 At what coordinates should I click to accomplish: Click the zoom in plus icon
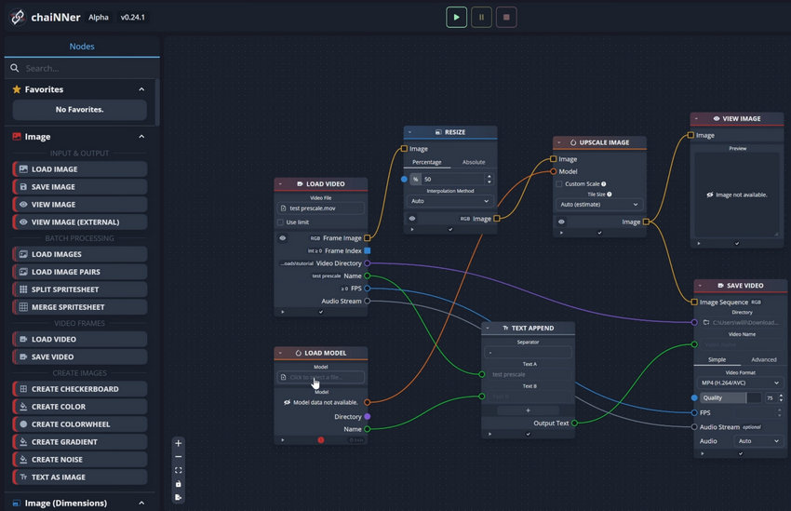(x=179, y=443)
